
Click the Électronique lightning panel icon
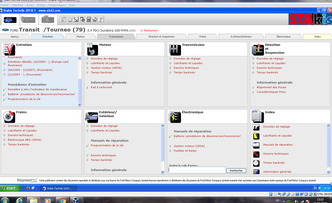[175, 117]
